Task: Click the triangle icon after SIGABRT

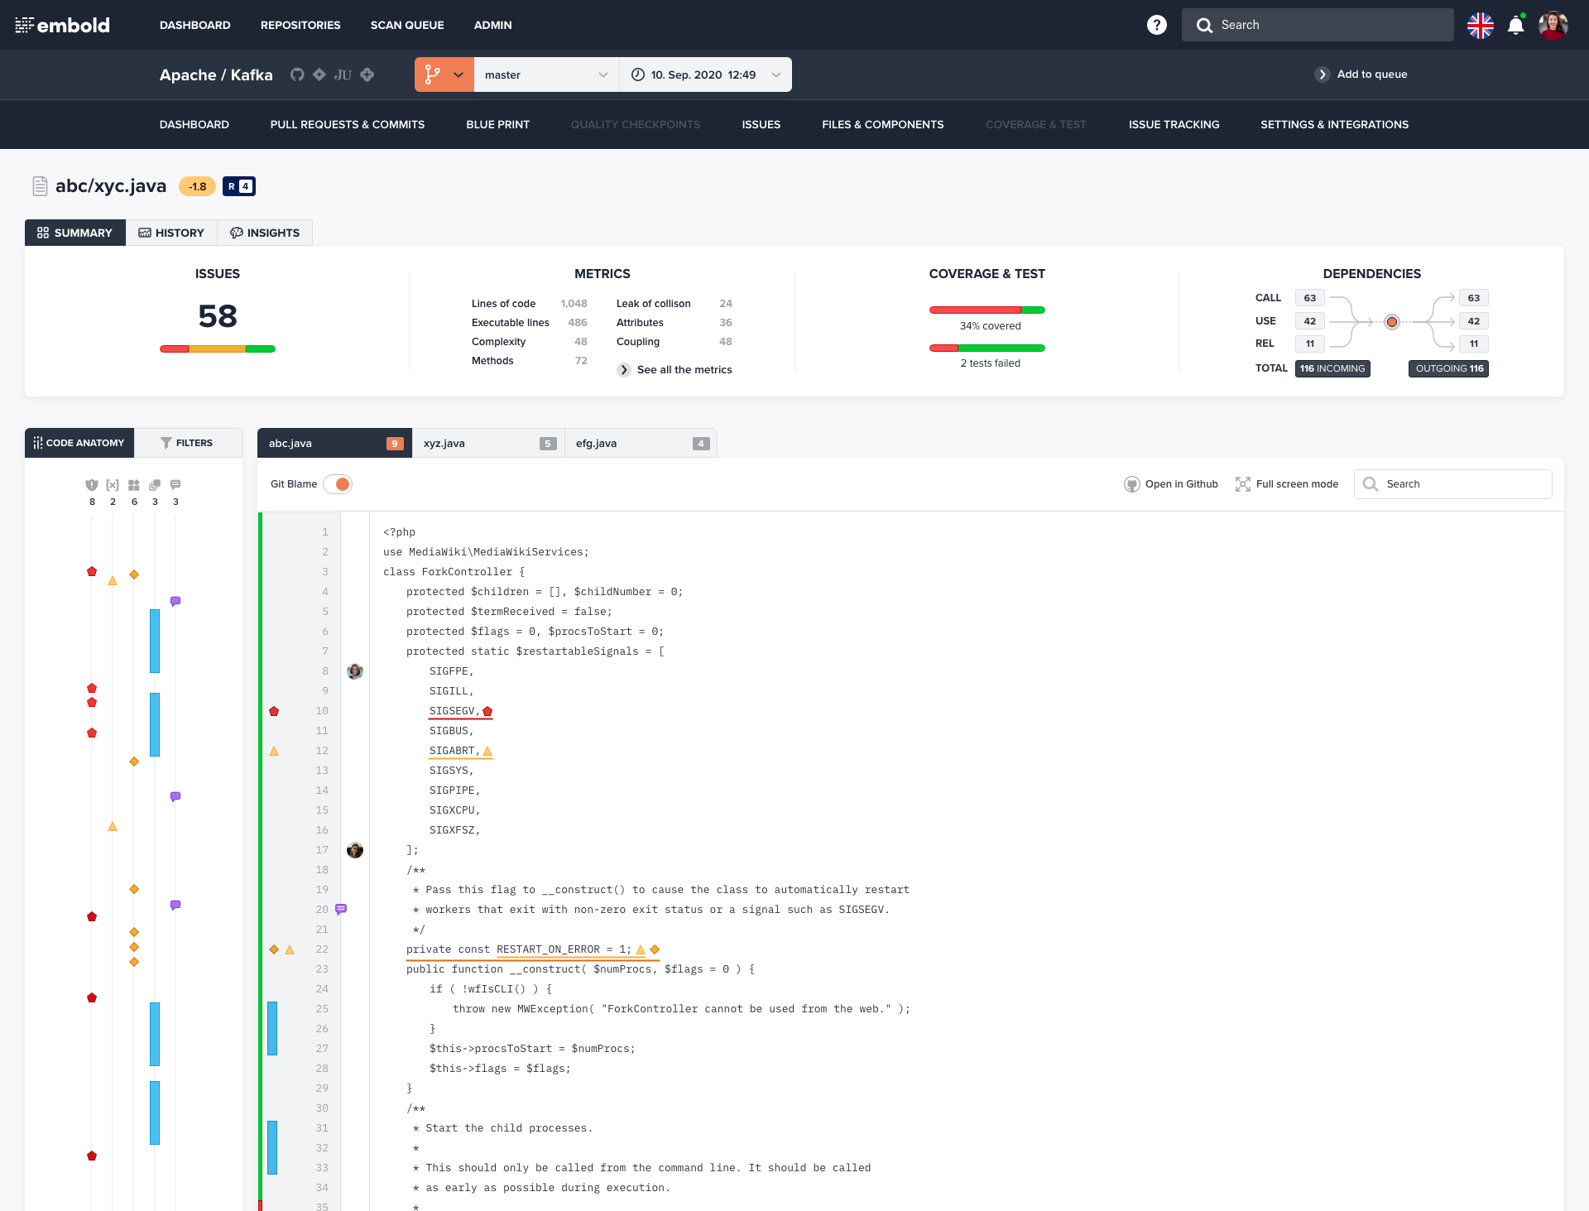Action: pyautogui.click(x=487, y=751)
